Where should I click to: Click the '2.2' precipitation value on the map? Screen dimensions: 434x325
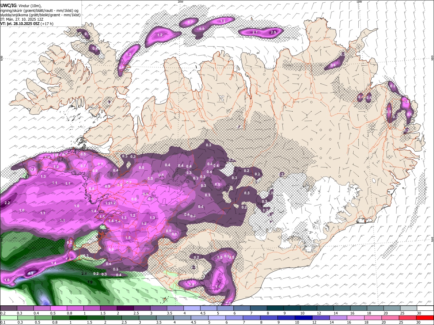pyautogui.click(x=7, y=203)
